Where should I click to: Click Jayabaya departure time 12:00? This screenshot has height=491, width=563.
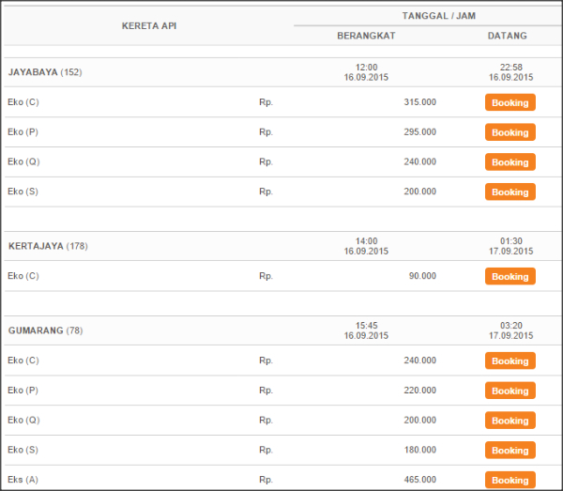(366, 68)
